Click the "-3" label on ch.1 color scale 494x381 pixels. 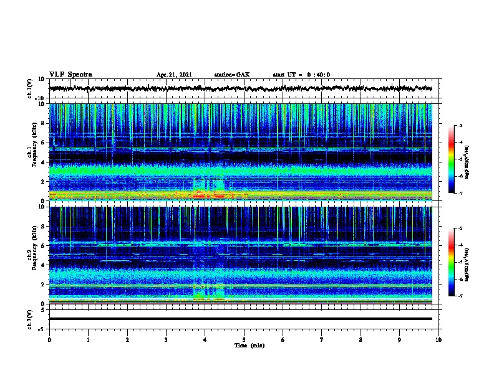pyautogui.click(x=460, y=125)
